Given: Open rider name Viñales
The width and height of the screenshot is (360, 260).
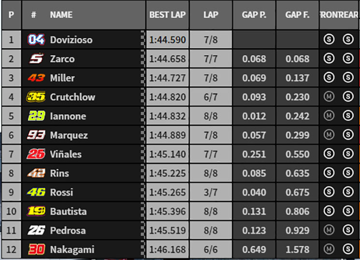Looking at the screenshot, I should 66,154.
